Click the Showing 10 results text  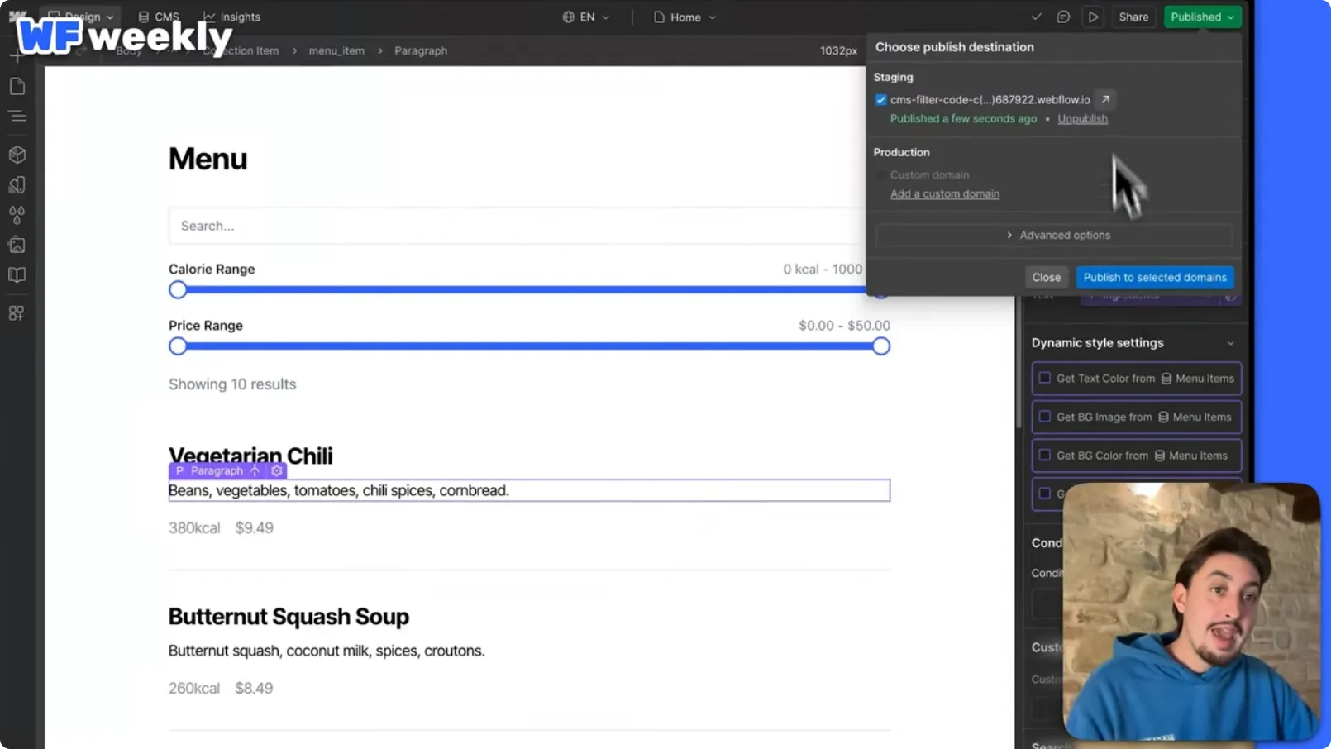click(x=232, y=384)
